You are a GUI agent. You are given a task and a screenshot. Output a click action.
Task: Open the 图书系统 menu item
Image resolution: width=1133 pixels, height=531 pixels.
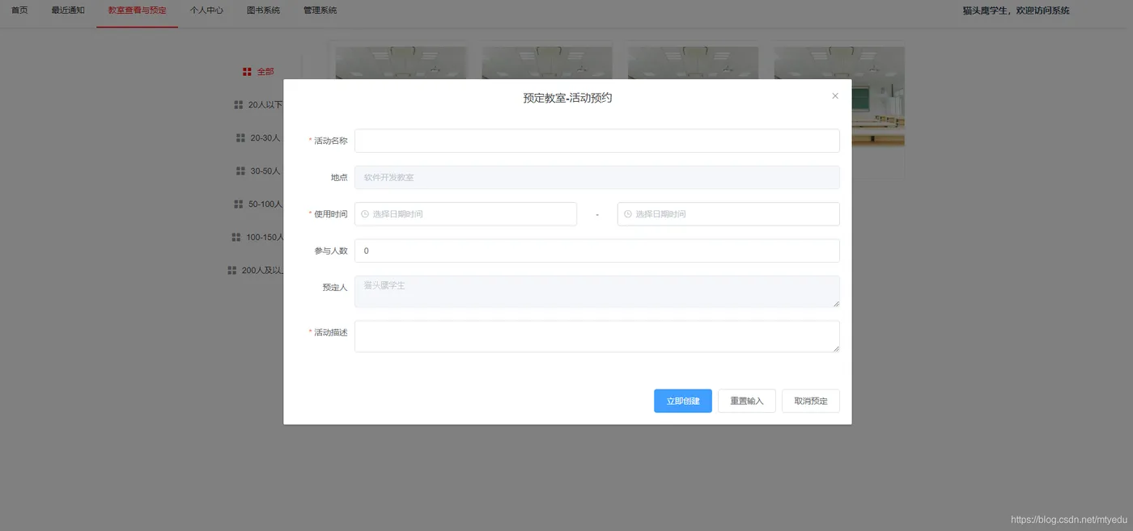(262, 11)
